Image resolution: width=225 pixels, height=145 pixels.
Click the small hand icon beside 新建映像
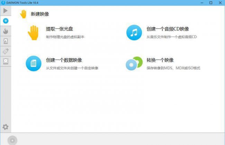23,14
